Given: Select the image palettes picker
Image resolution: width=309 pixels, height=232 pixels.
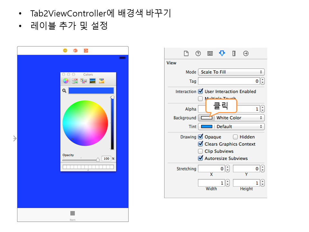Looking at the screenshot, I should tap(92, 81).
